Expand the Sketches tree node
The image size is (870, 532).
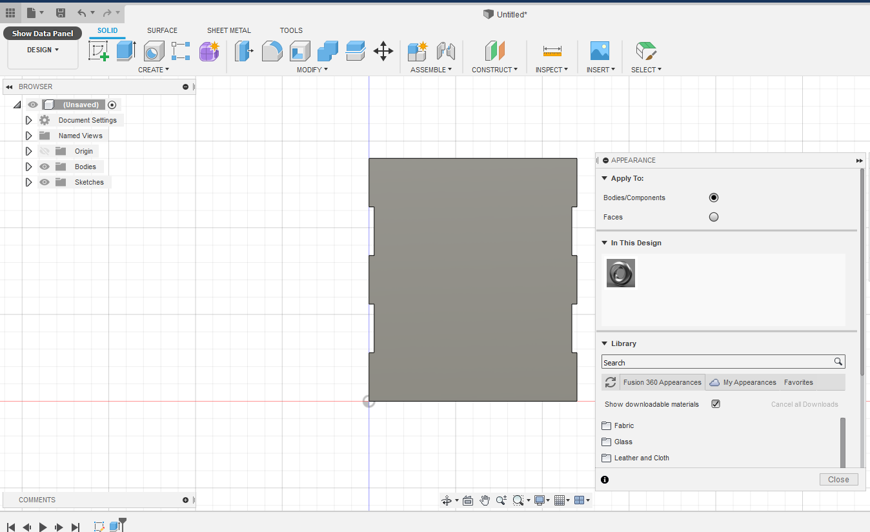point(28,182)
